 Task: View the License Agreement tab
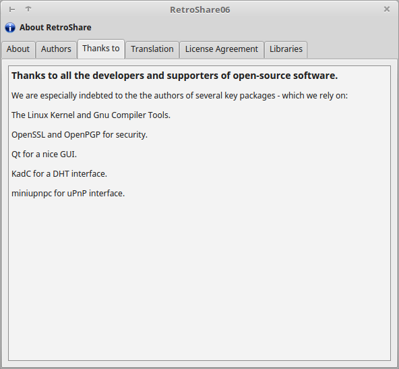(x=221, y=49)
